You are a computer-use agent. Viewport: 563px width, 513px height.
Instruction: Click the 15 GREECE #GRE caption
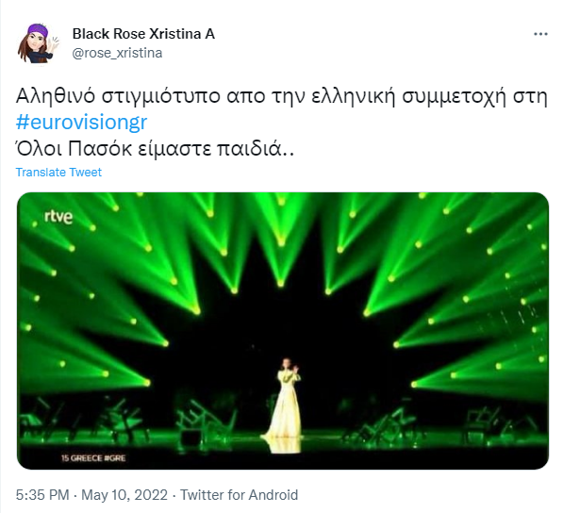pos(93,458)
